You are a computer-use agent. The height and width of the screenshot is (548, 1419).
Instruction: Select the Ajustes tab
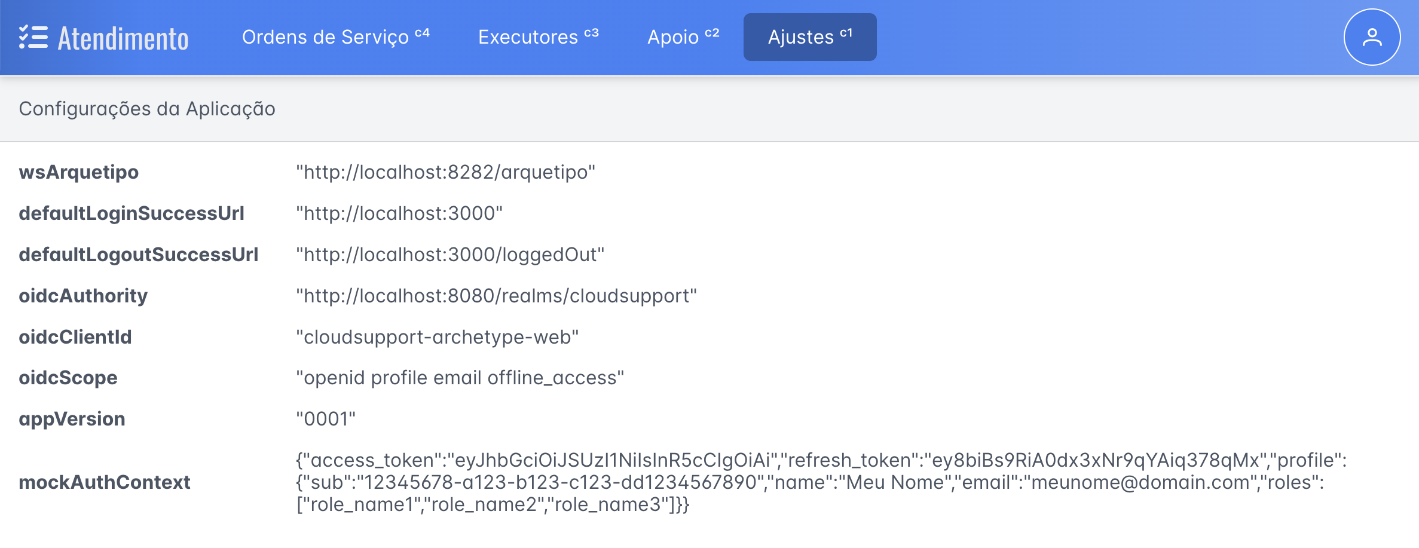(810, 37)
